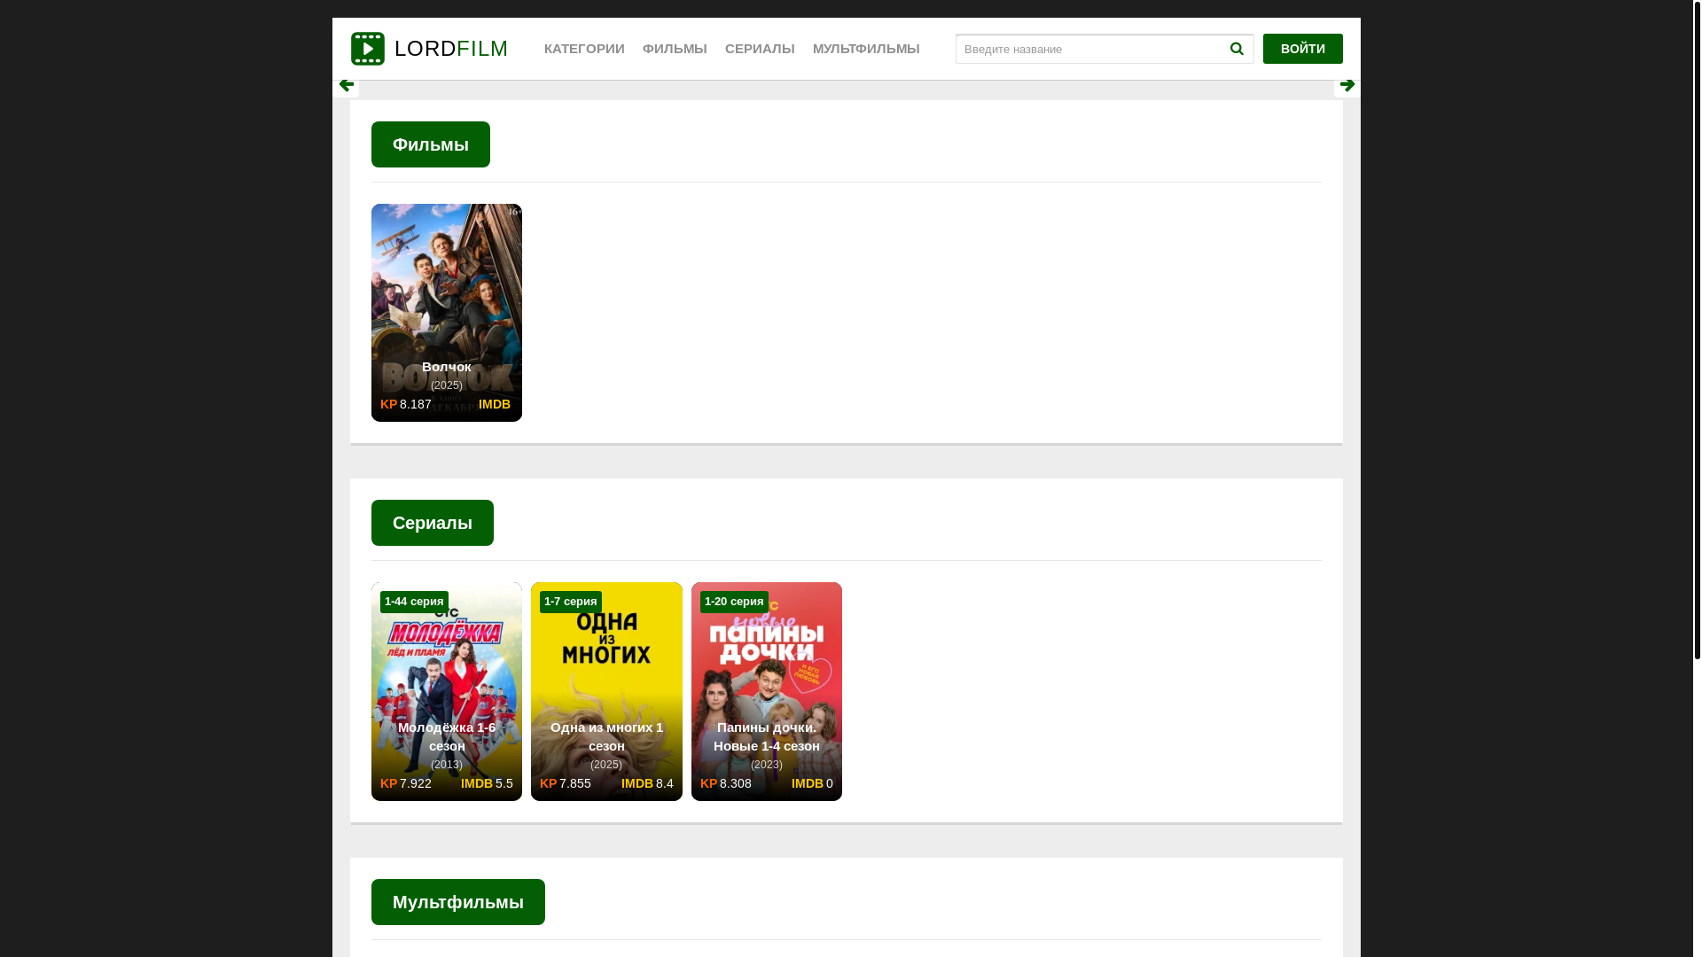
Task: Click the KP 7.855 rating
Action: [x=566, y=783]
